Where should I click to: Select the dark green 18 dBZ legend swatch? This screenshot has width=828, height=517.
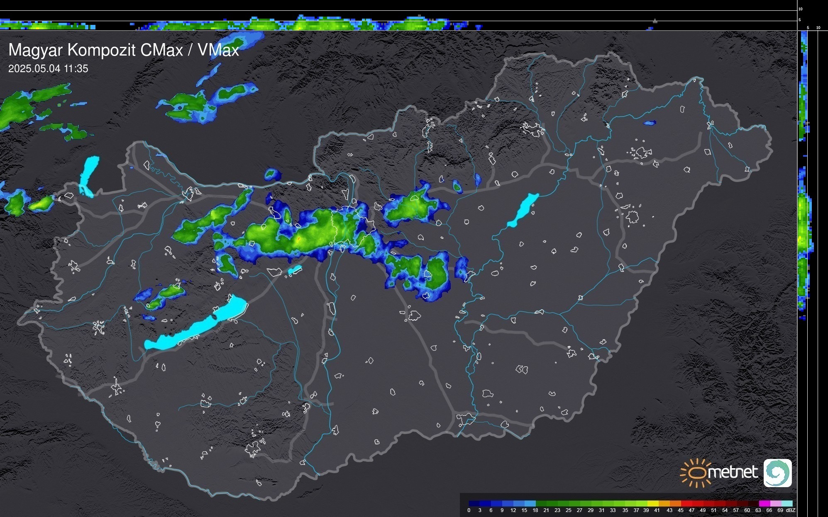click(x=541, y=503)
